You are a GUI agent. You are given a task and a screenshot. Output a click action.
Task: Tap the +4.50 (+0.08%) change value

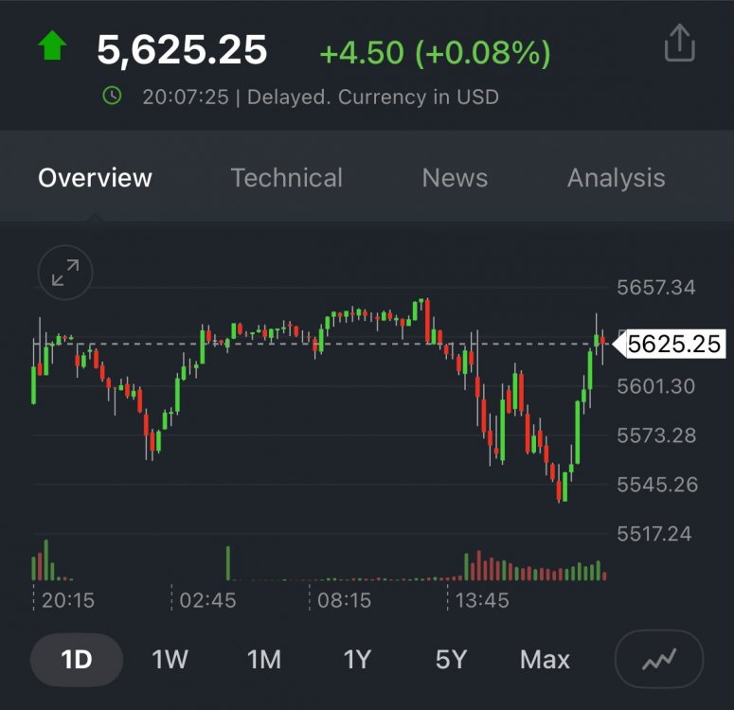(x=435, y=52)
